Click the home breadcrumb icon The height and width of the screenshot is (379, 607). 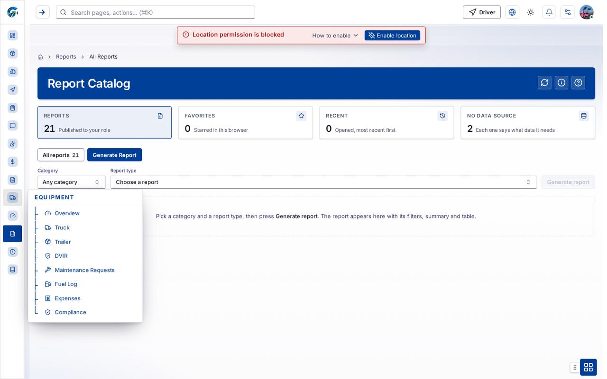[x=40, y=57]
